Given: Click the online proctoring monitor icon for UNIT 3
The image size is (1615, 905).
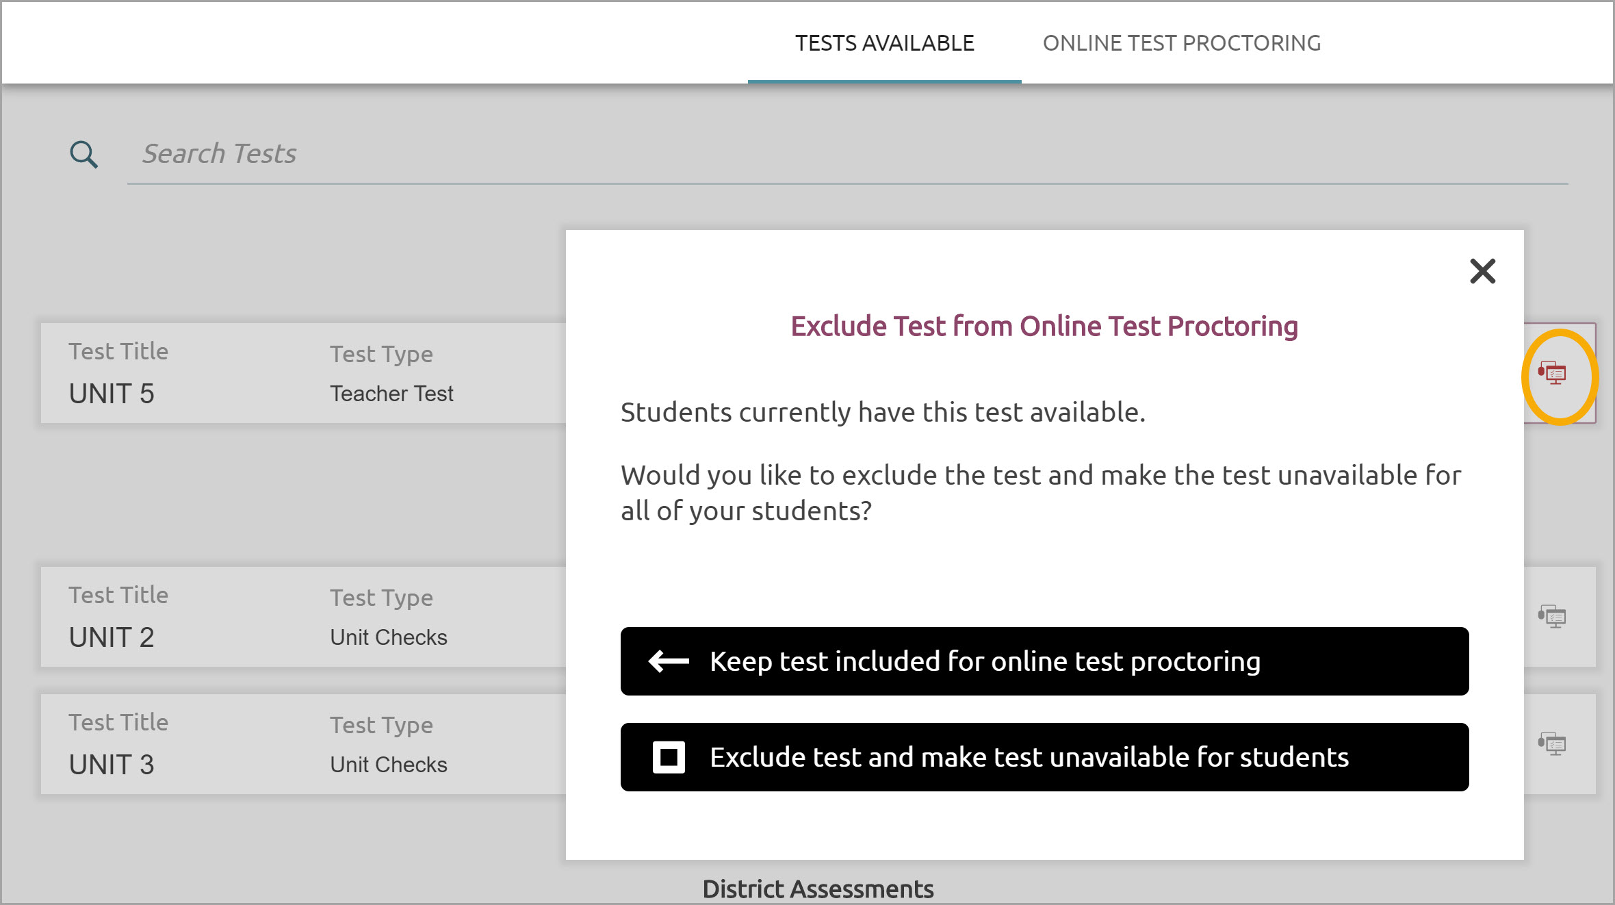Looking at the screenshot, I should point(1551,743).
